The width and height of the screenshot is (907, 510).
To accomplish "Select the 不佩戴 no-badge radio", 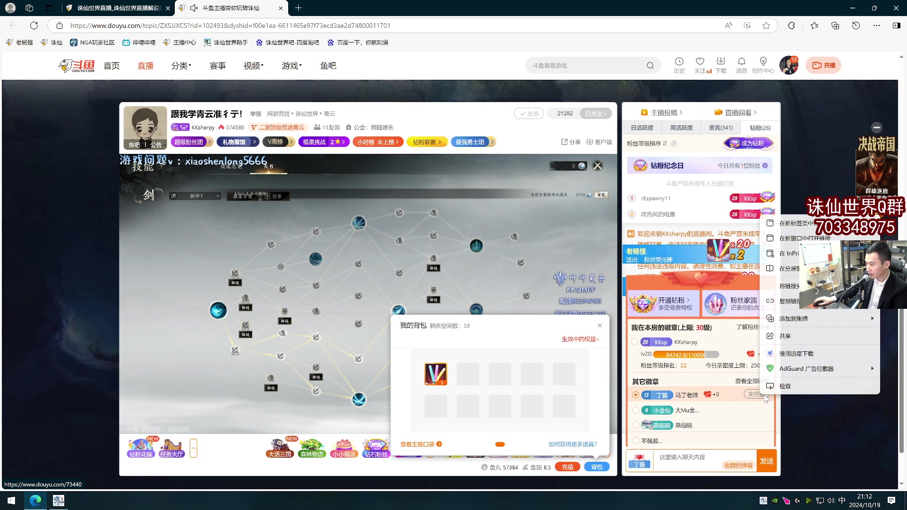I will pyautogui.click(x=635, y=441).
